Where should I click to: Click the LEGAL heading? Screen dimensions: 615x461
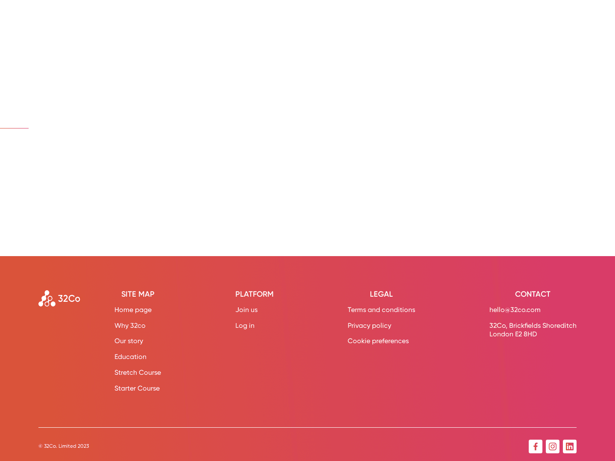tap(381, 294)
